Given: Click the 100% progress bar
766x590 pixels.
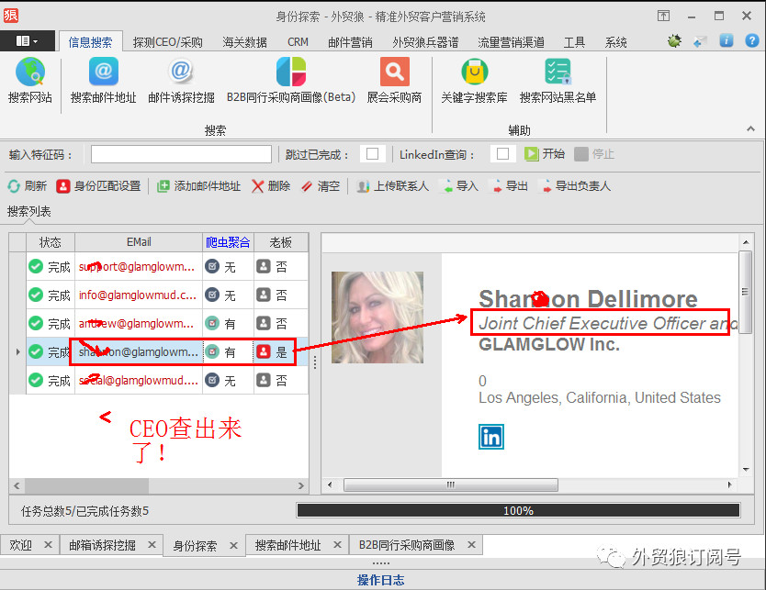Looking at the screenshot, I should coord(518,510).
